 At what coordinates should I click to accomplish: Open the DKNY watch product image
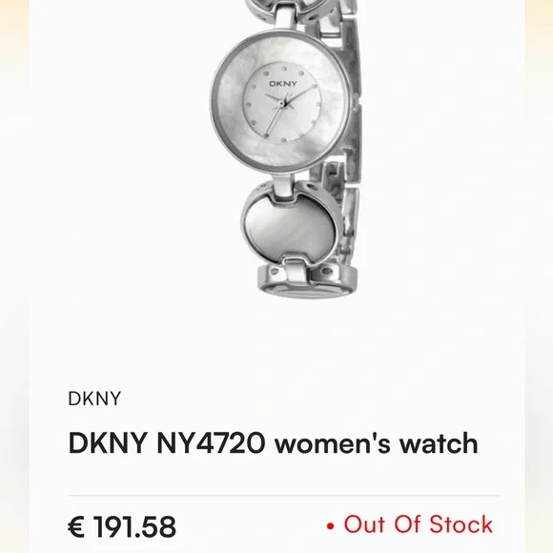[x=286, y=150]
